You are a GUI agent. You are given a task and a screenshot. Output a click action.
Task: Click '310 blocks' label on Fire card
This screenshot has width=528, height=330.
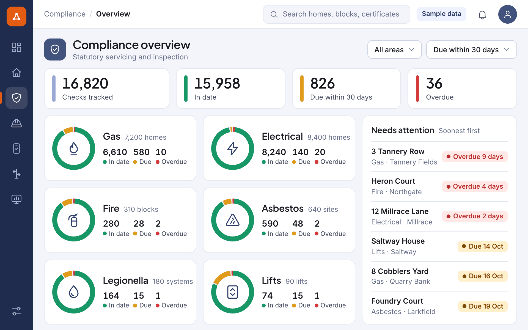coord(141,209)
